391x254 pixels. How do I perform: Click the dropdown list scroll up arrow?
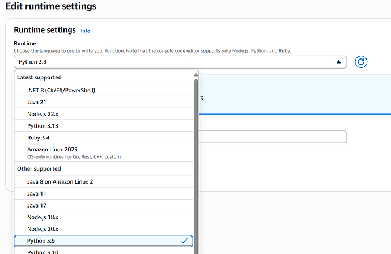click(196, 75)
